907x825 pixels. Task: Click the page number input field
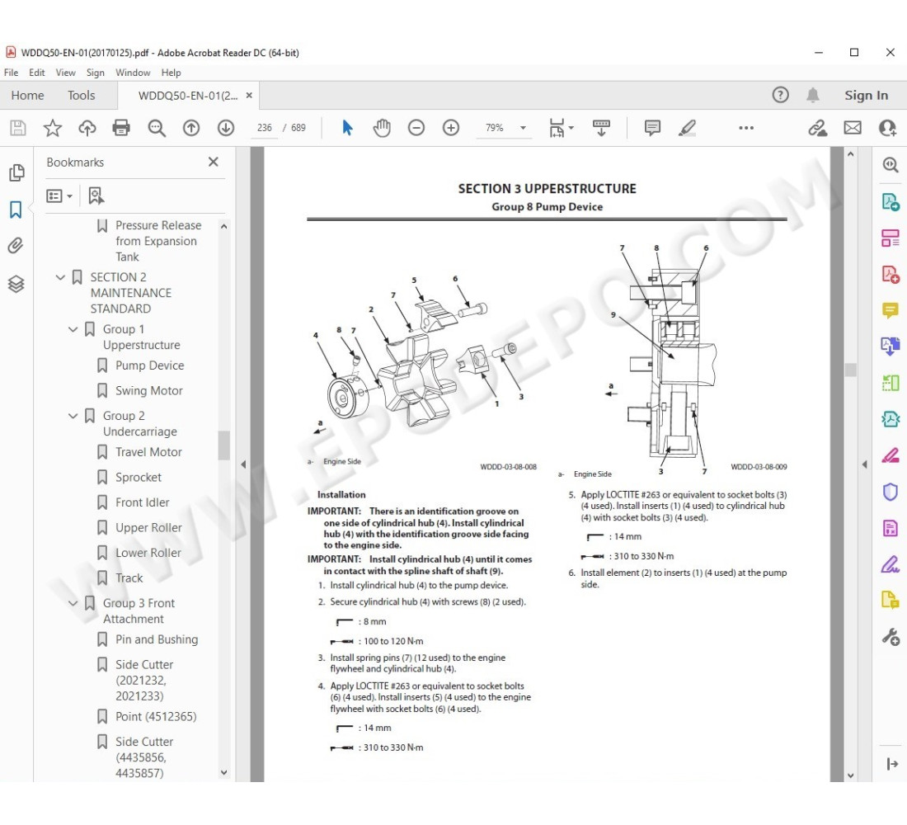[x=265, y=128]
